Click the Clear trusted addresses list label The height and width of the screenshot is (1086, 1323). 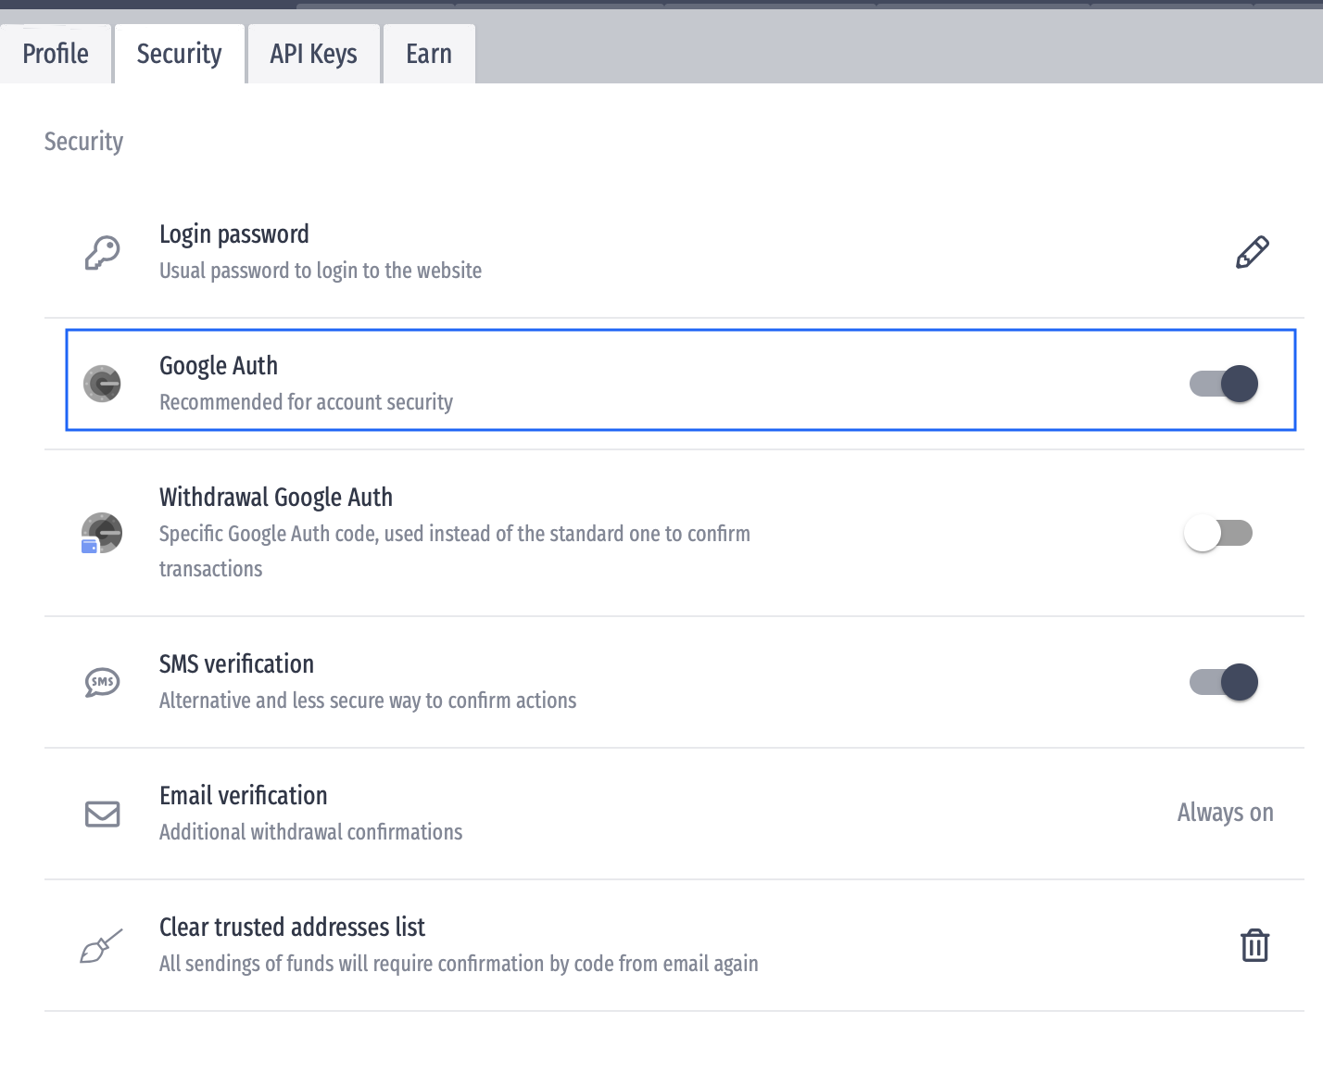pyautogui.click(x=292, y=928)
